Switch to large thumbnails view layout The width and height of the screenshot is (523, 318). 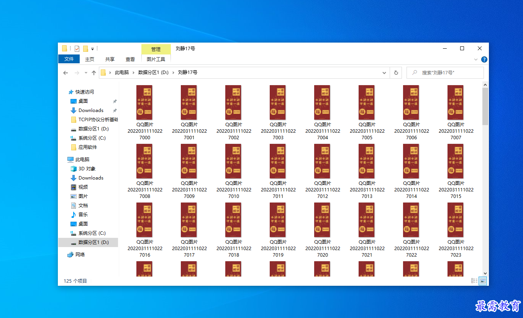pyautogui.click(x=483, y=281)
